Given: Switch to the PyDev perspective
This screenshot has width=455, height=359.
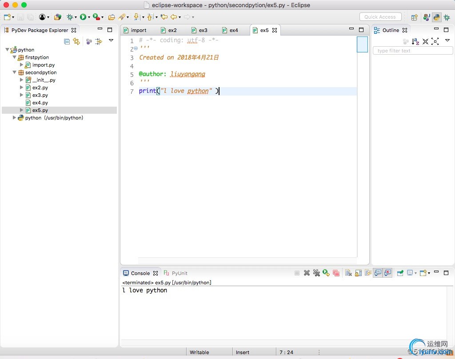Looking at the screenshot, I should pyautogui.click(x=437, y=17).
